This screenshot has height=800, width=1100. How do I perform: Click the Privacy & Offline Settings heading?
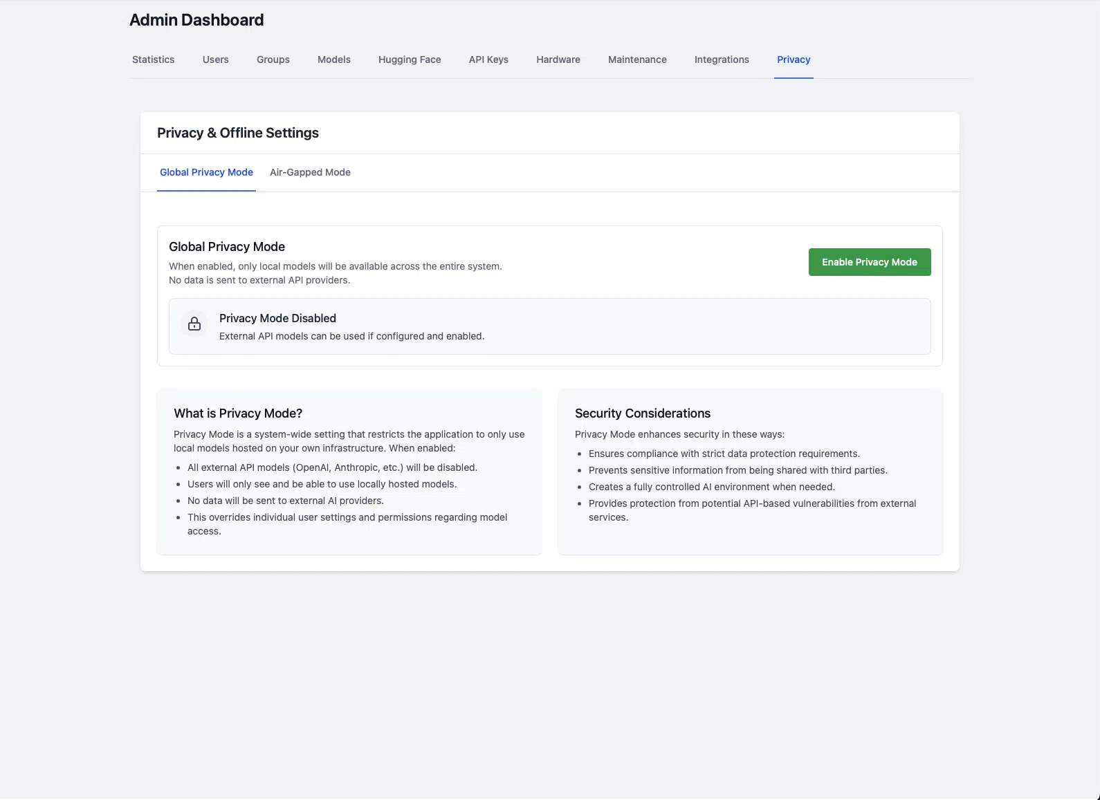click(x=237, y=133)
